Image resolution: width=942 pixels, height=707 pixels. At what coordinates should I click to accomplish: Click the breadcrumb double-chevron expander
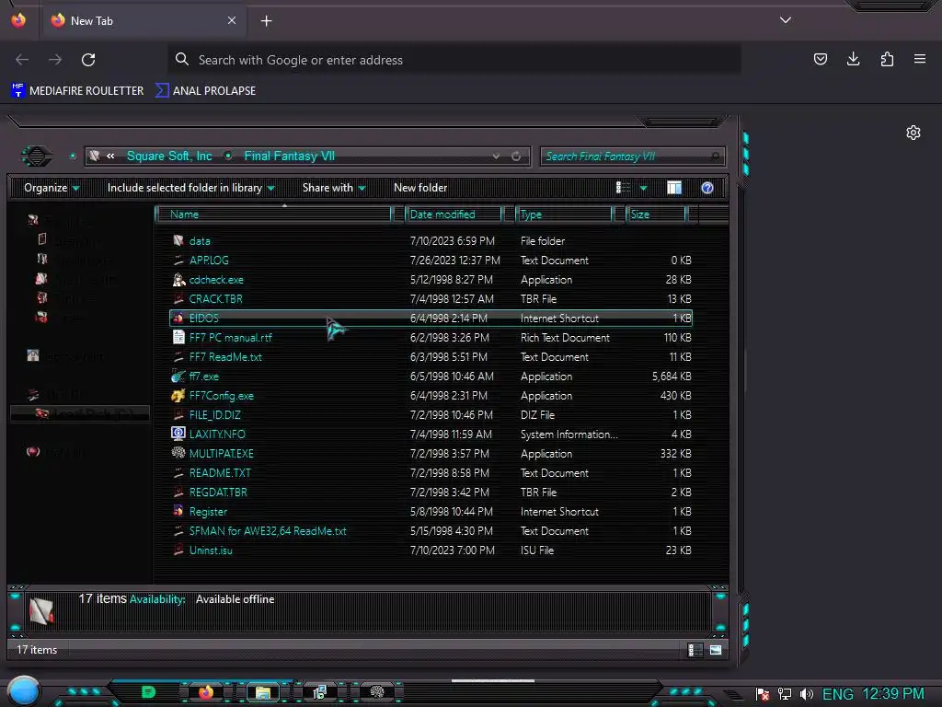[x=110, y=156]
